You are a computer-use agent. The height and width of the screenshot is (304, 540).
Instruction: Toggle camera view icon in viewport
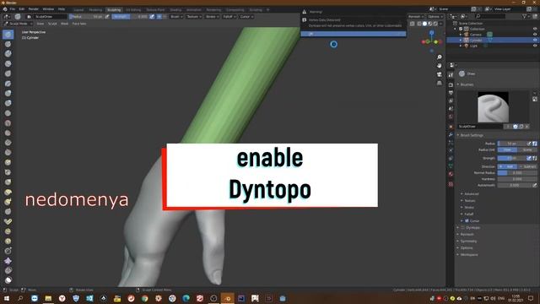point(439,74)
